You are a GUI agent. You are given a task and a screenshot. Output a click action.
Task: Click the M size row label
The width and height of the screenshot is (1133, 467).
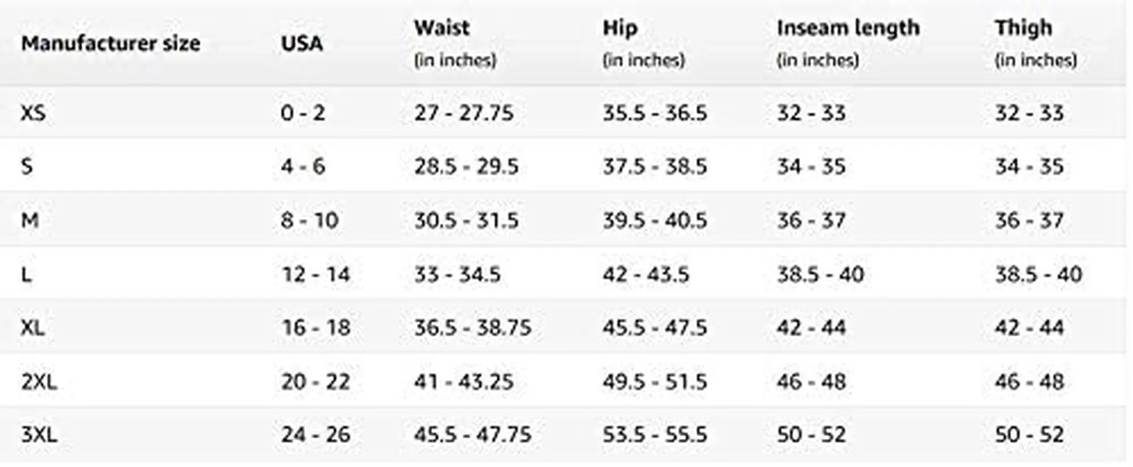[x=30, y=220]
